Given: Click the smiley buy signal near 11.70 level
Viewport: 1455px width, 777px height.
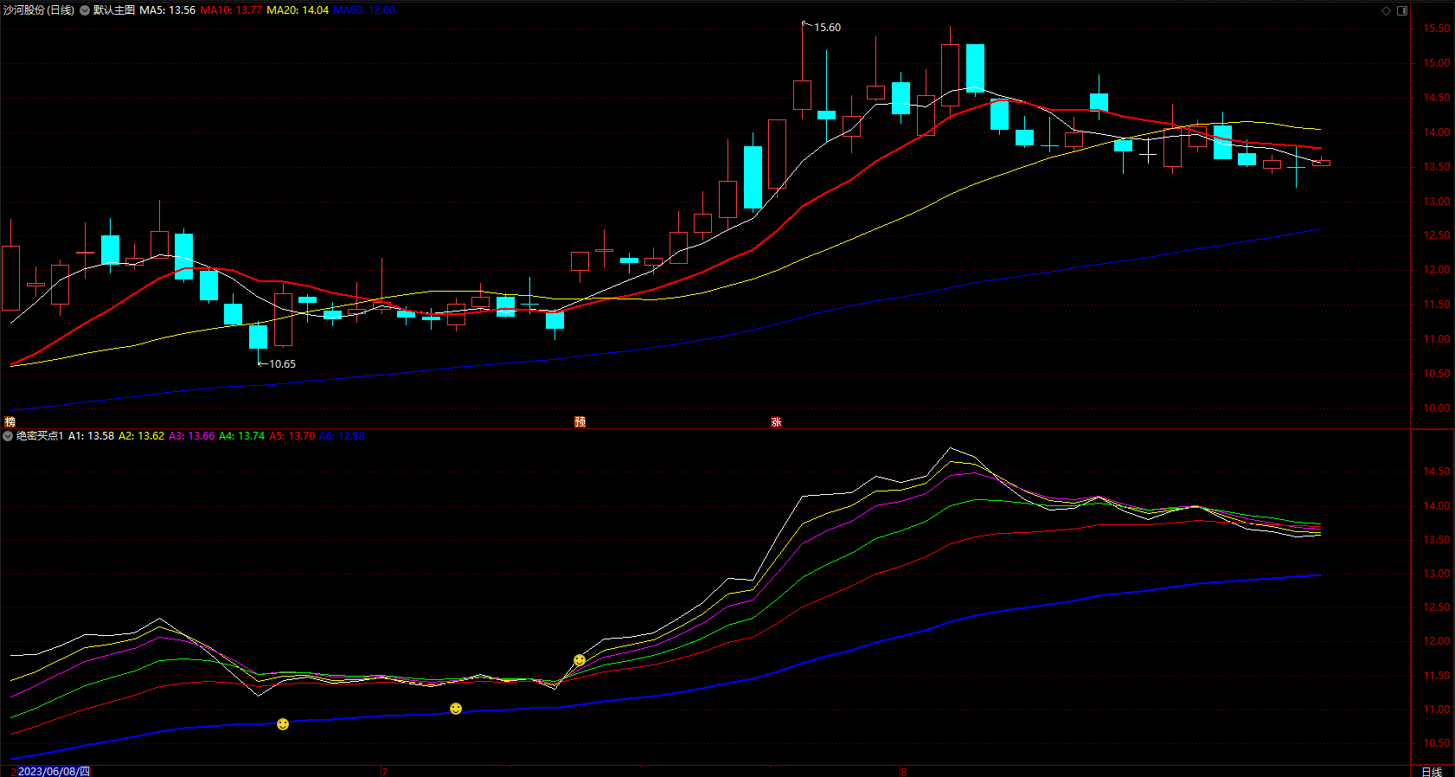Looking at the screenshot, I should (580, 660).
